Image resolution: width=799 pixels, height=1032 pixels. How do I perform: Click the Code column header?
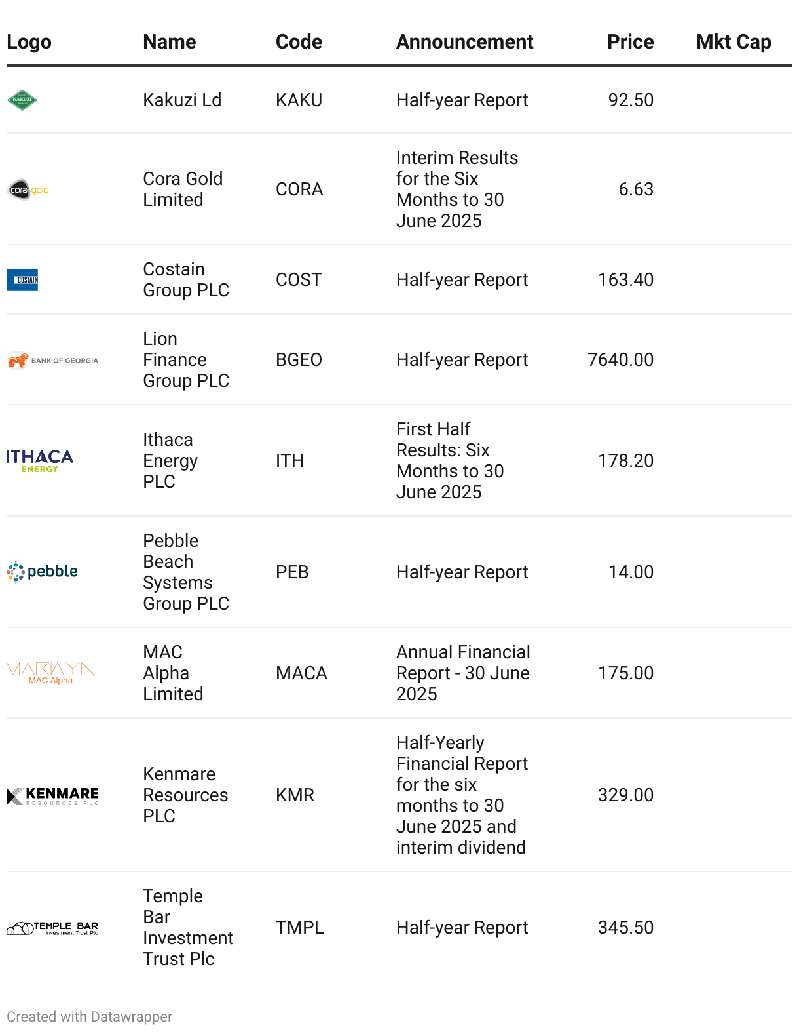(x=299, y=42)
